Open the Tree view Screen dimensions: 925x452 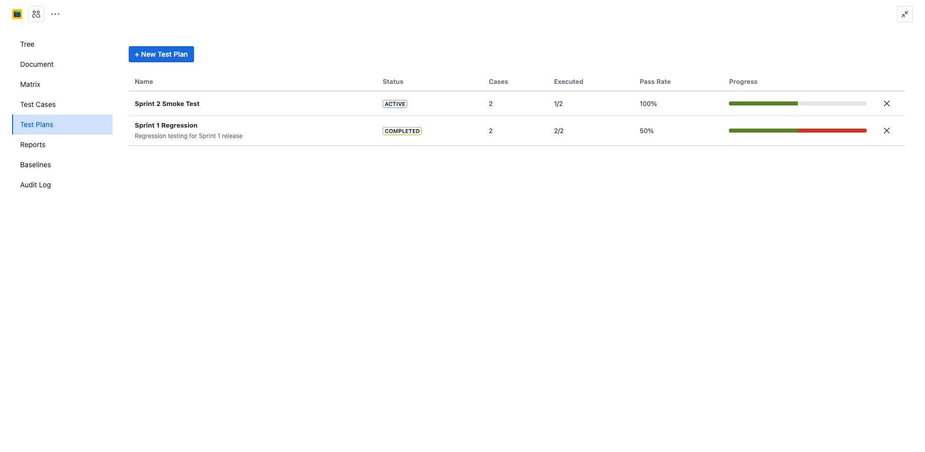click(27, 44)
